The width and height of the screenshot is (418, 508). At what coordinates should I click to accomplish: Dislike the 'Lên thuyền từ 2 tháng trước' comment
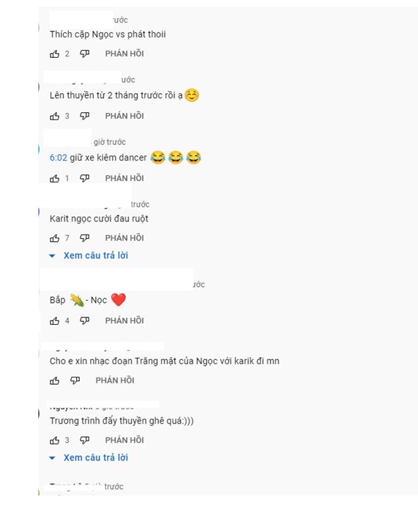click(x=84, y=116)
